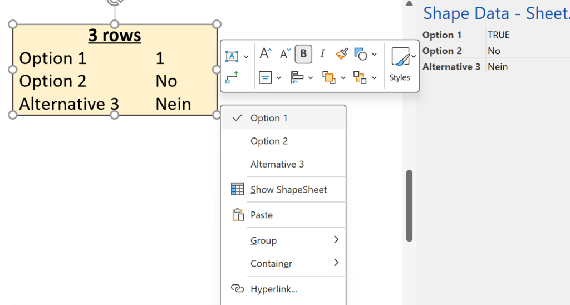Open the Hyperlink... dialog
This screenshot has width=570, height=305.
[x=273, y=289]
